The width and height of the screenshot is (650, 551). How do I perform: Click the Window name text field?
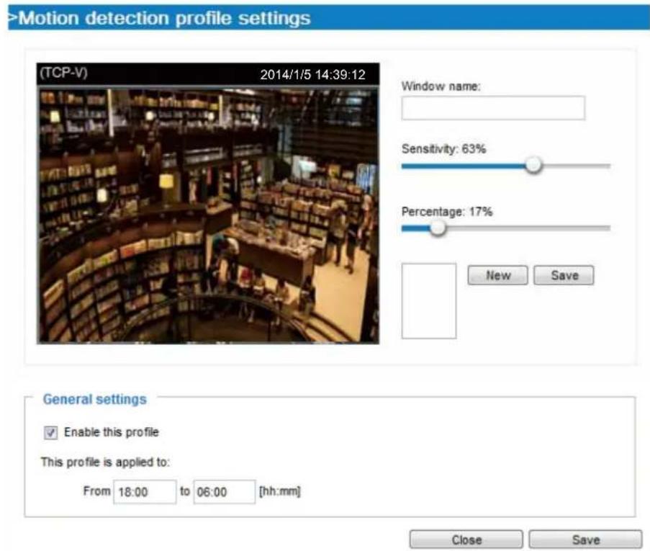click(x=493, y=108)
